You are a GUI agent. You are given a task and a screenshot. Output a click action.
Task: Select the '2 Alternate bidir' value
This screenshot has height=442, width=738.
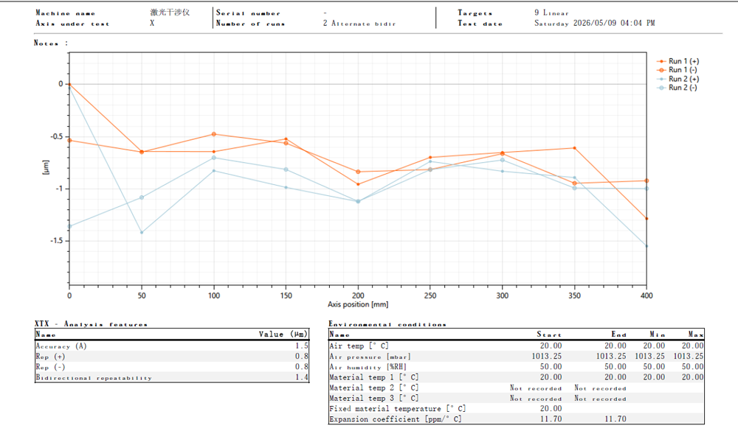[359, 23]
